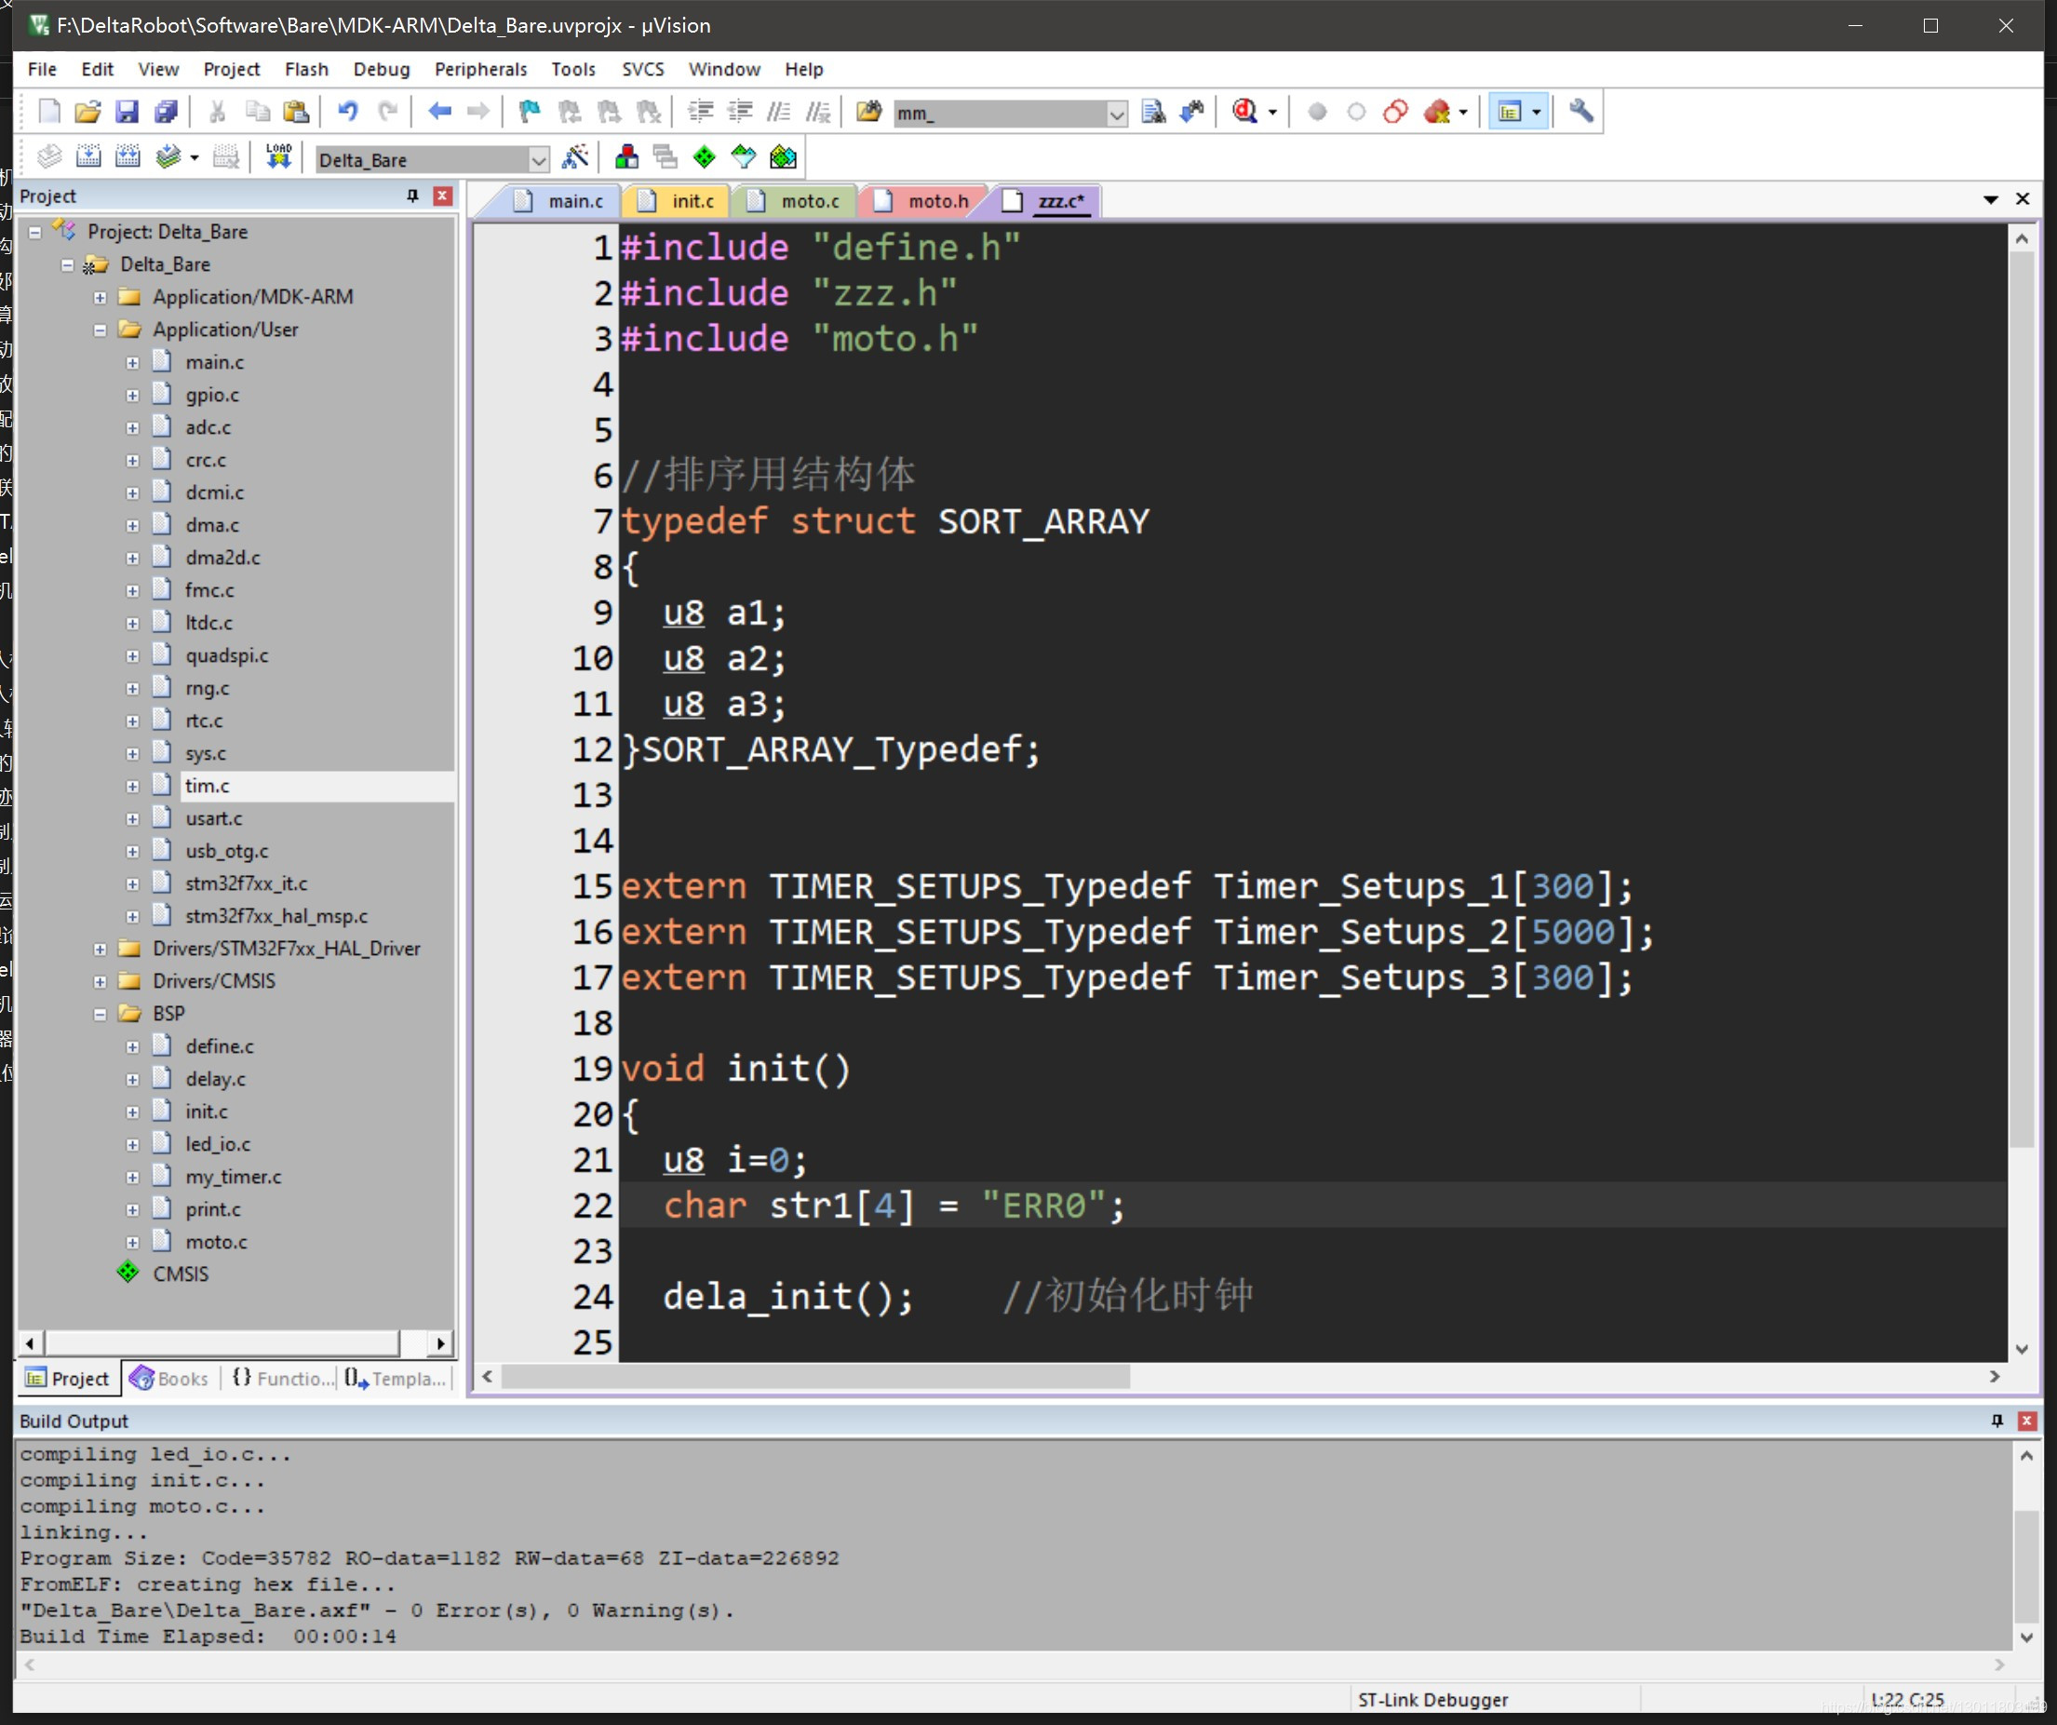
Task: Open the Debug menu
Action: tap(381, 69)
